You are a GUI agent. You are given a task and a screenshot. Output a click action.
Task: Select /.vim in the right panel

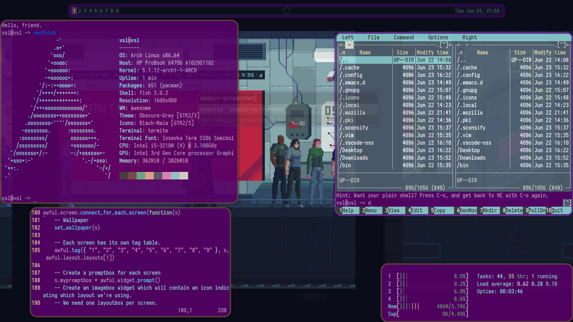point(513,135)
